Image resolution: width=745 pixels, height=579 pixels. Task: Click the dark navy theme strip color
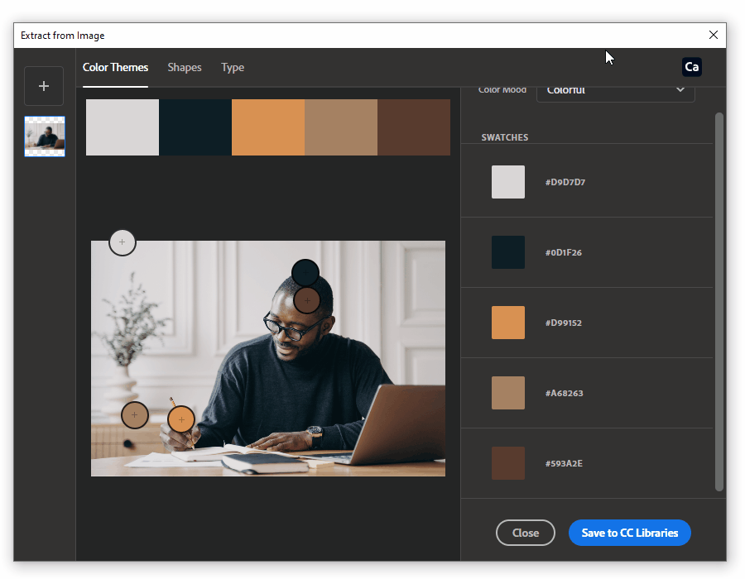(195, 127)
